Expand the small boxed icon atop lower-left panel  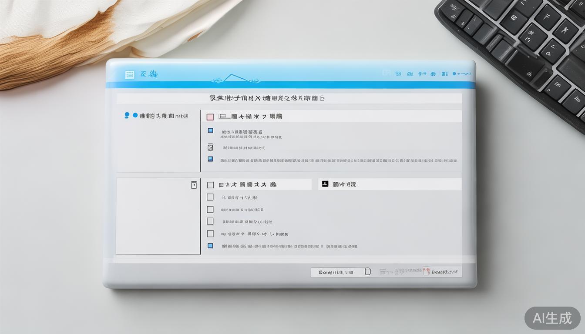tap(194, 185)
